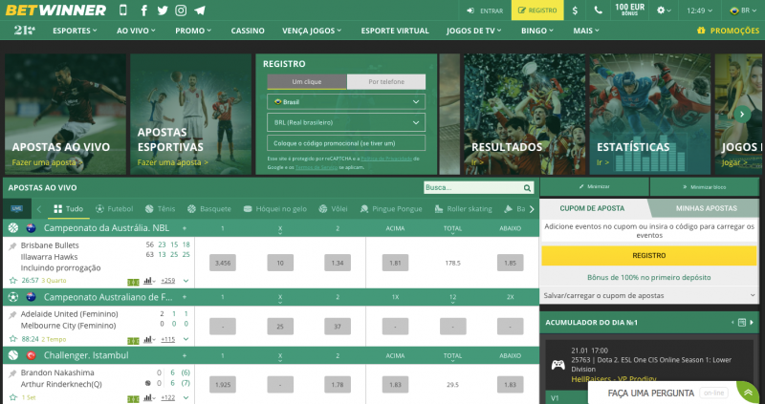Go to previous Acumulador do Dia arrow
Image resolution: width=765 pixels, height=404 pixels.
(x=732, y=322)
